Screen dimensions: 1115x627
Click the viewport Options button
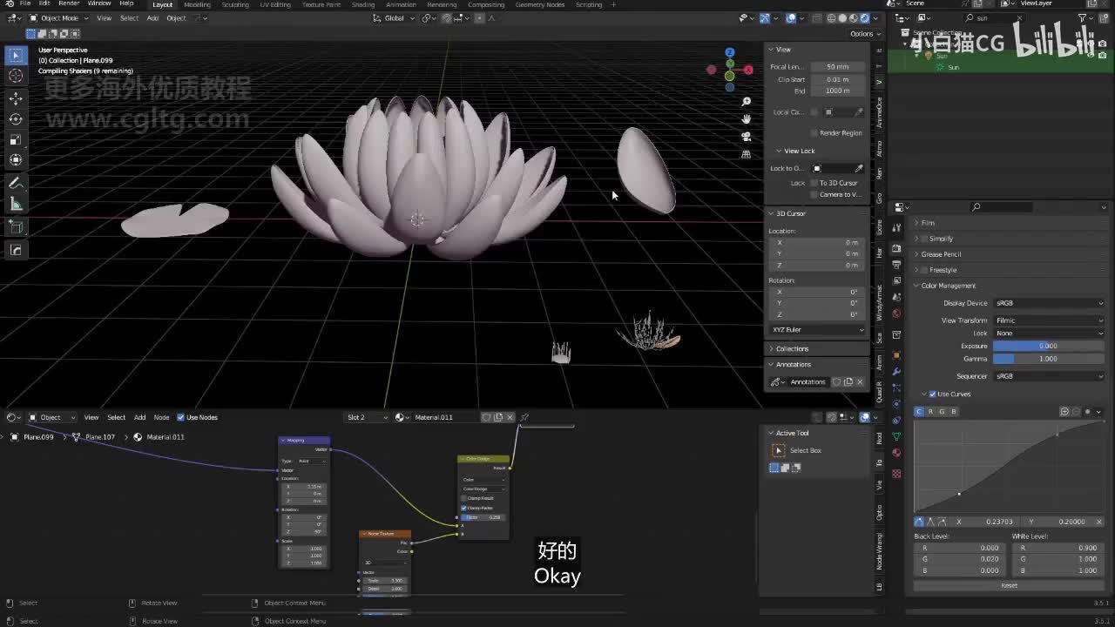tap(862, 34)
